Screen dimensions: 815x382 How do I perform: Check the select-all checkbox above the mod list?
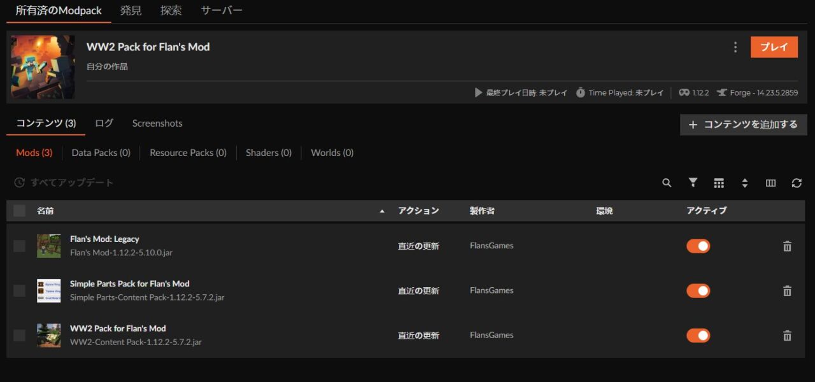coord(19,210)
